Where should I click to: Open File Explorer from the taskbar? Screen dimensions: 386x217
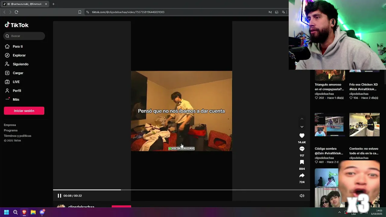pos(33,212)
